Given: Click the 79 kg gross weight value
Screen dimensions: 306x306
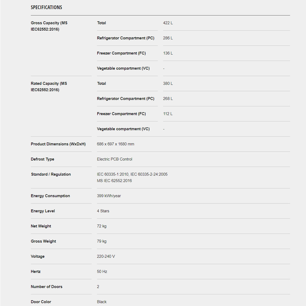Looking at the screenshot, I should tap(102, 241).
